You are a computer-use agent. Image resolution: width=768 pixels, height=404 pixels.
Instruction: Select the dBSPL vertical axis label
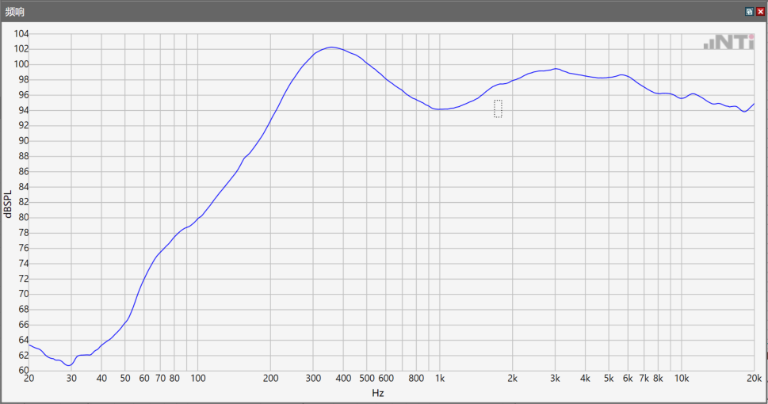[x=7, y=204]
